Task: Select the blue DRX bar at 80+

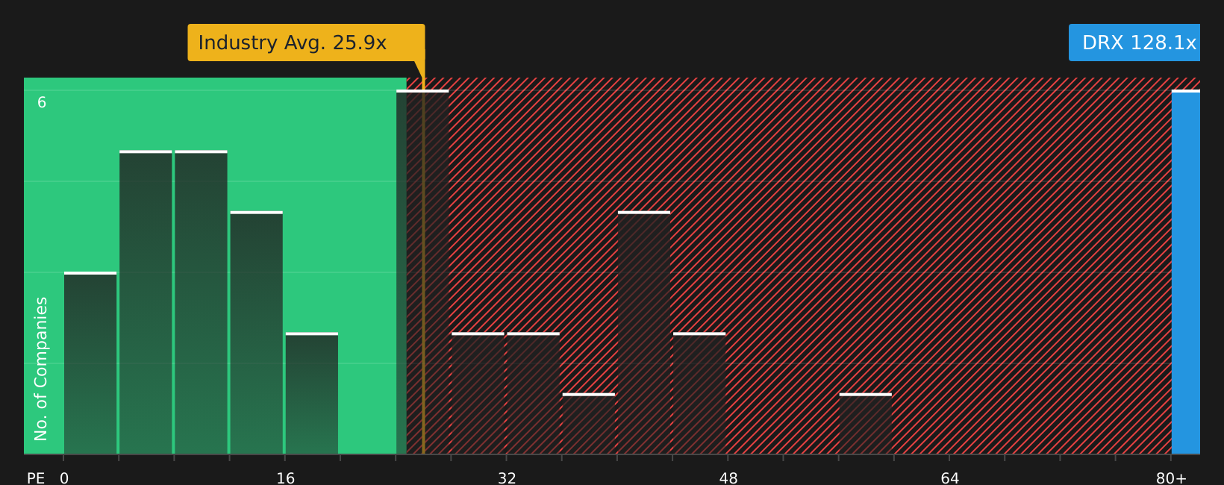Action: [x=1186, y=272]
